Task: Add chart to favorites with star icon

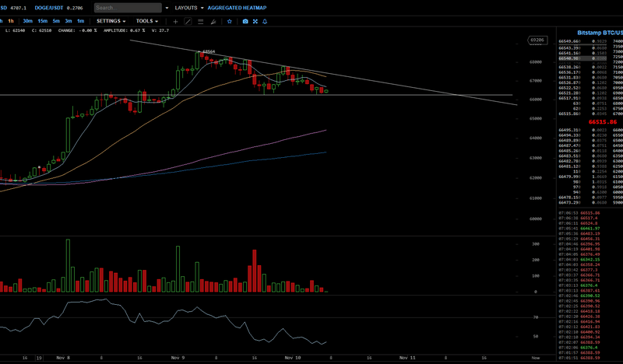Action: (x=229, y=22)
